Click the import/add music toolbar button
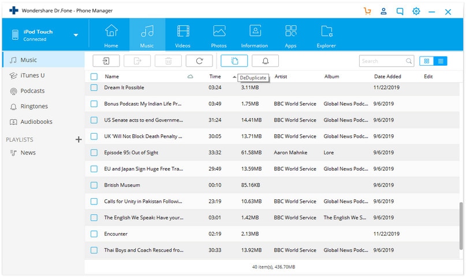466x277 pixels. pos(106,61)
